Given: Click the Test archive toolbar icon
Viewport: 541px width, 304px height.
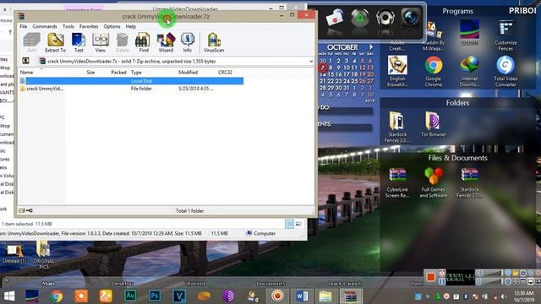Looking at the screenshot, I should (79, 43).
